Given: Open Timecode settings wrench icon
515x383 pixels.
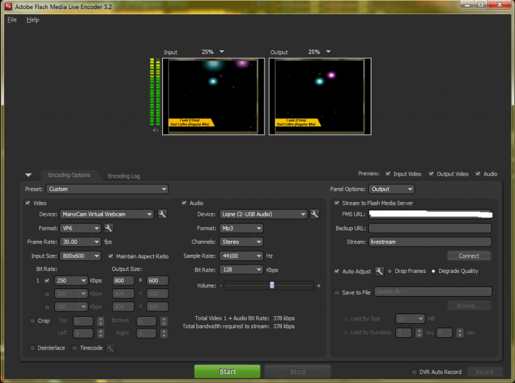Looking at the screenshot, I should coord(110,348).
